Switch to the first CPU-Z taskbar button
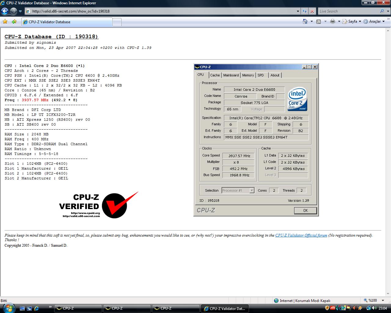Image resolution: width=391 pixels, height=313 pixels. point(78,308)
